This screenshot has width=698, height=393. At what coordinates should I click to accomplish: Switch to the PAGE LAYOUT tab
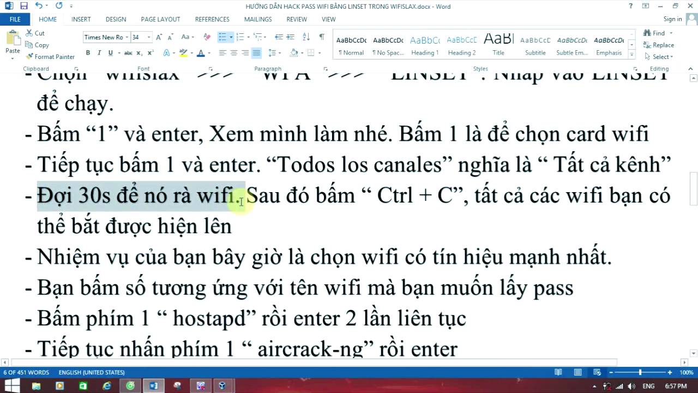[160, 19]
